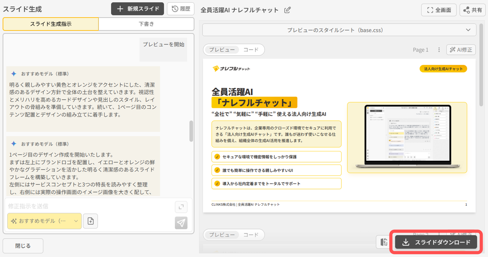Edit the slide title with the pencil icon
The image size is (488, 257).
[287, 10]
